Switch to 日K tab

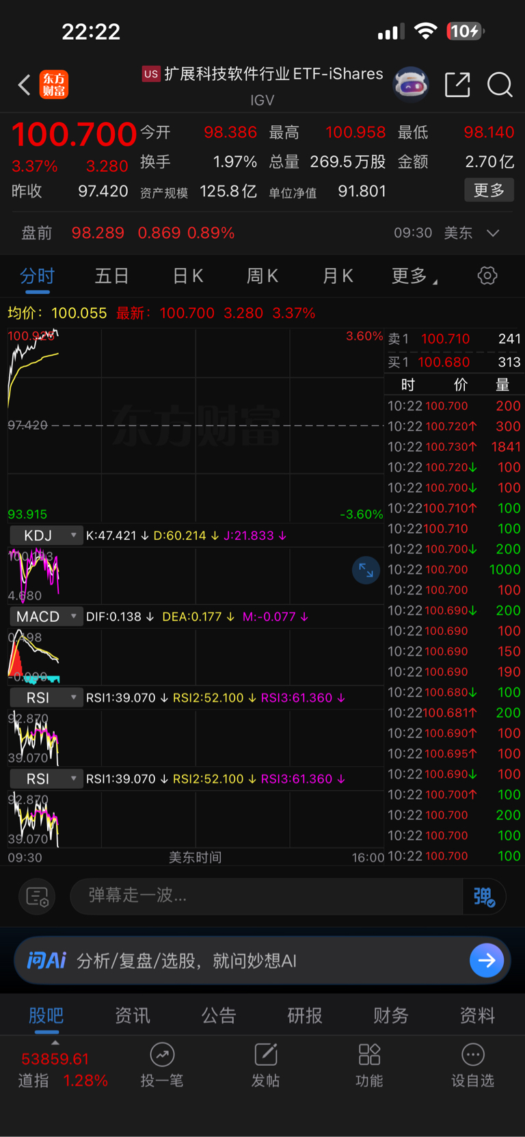[187, 276]
